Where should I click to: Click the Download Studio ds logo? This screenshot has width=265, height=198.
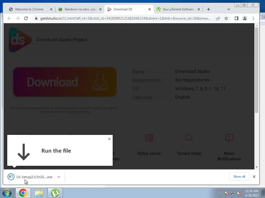(20, 40)
